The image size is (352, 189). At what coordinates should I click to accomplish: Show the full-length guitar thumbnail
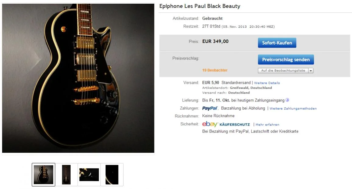click(66, 174)
